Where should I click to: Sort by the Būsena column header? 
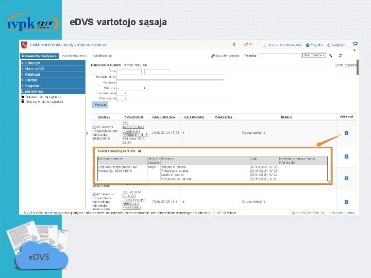[x=286, y=117]
